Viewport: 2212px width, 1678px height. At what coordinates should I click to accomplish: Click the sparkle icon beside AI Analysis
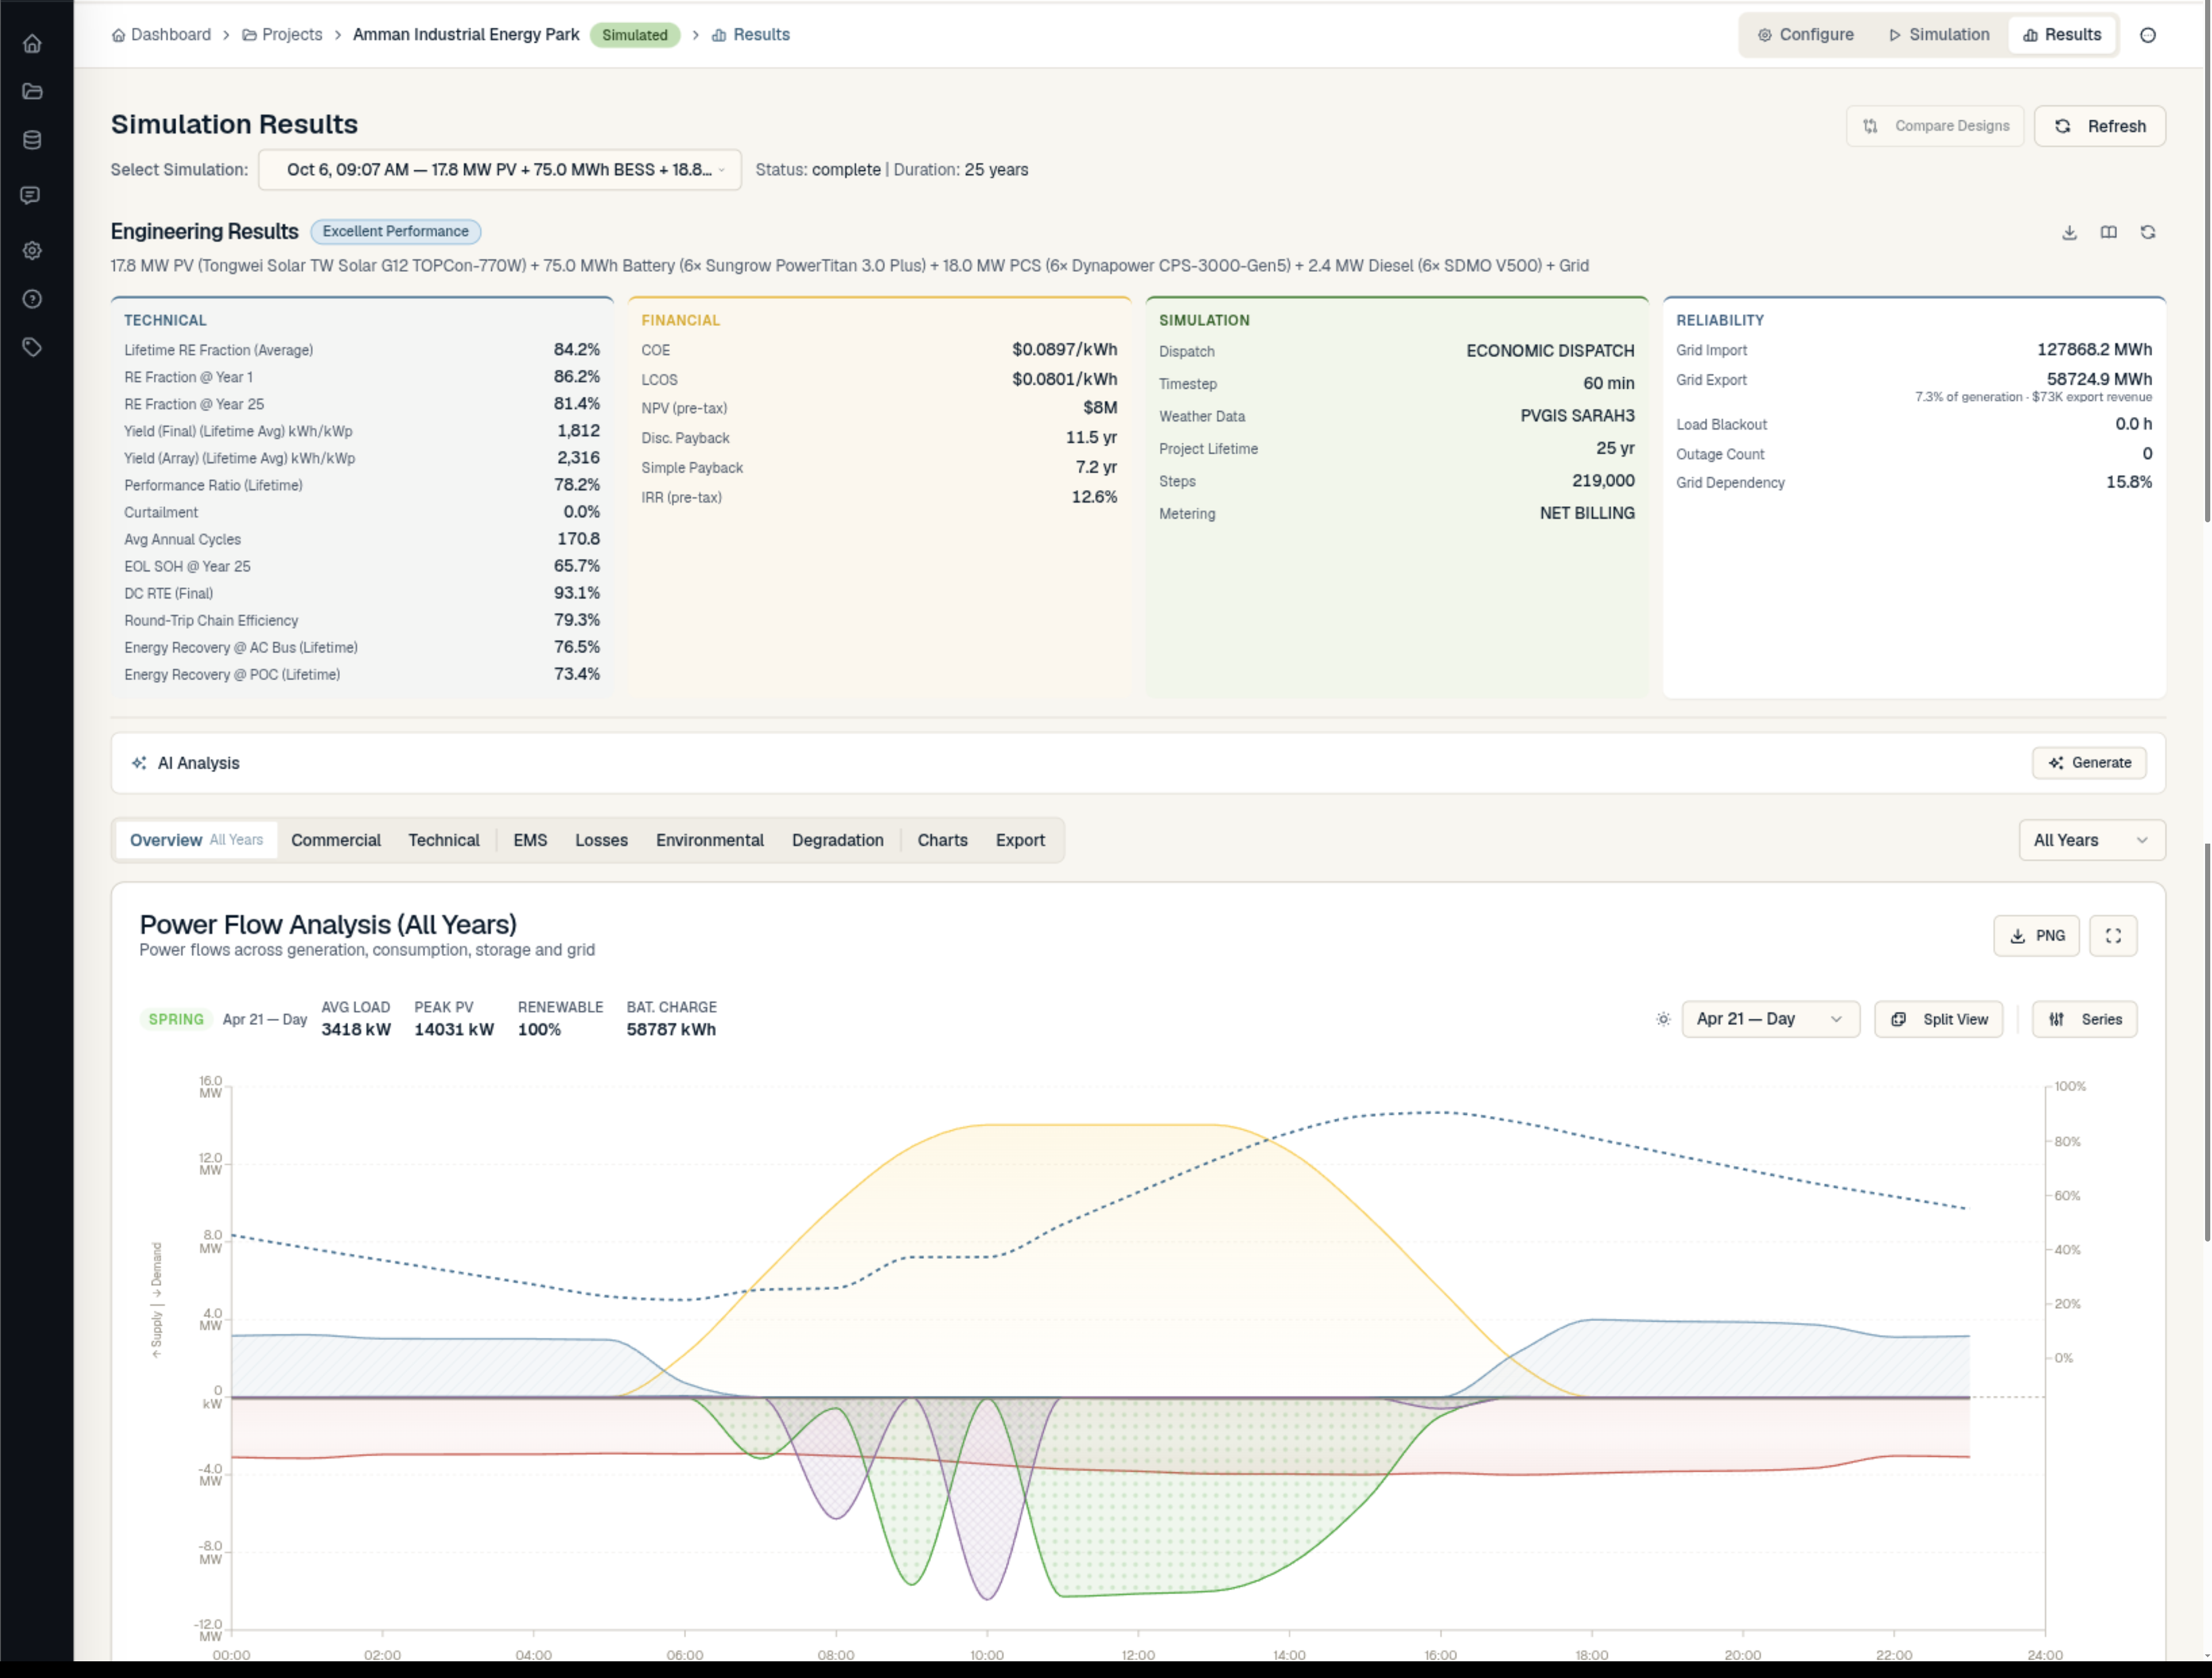coord(139,762)
